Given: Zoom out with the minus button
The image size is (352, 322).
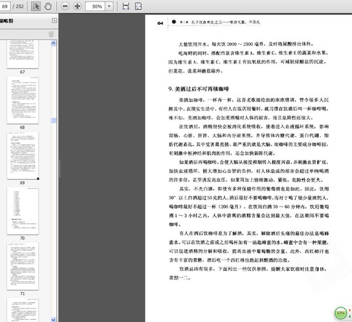Looking at the screenshot, I should (x=65, y=6).
